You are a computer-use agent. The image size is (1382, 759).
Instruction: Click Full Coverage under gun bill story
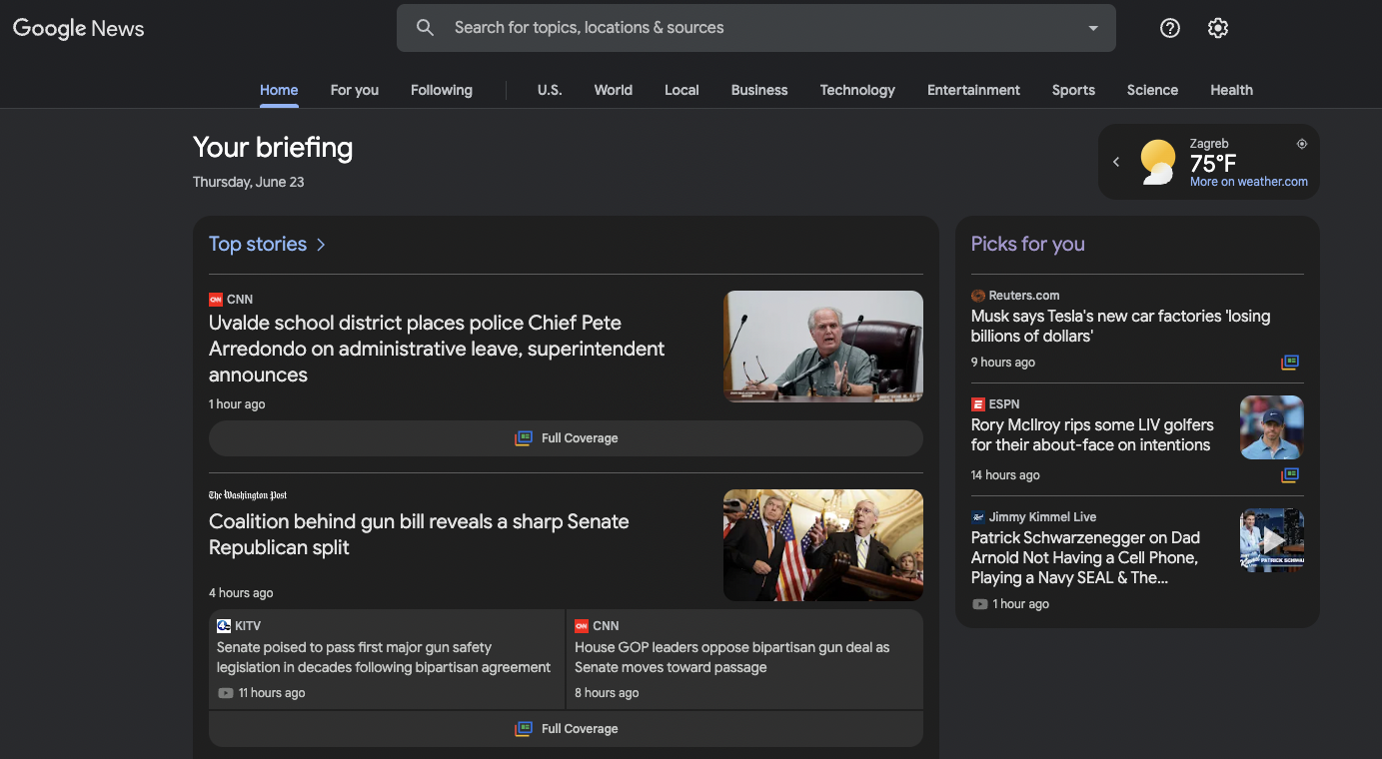[566, 729]
